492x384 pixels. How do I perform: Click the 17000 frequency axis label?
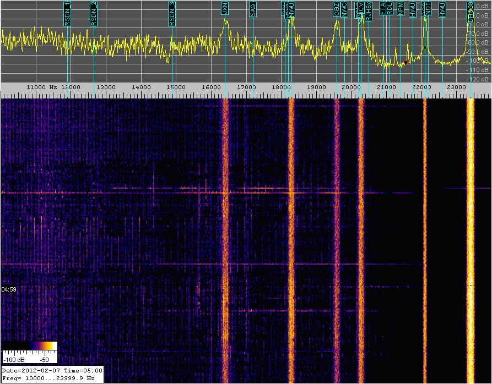[x=246, y=87]
